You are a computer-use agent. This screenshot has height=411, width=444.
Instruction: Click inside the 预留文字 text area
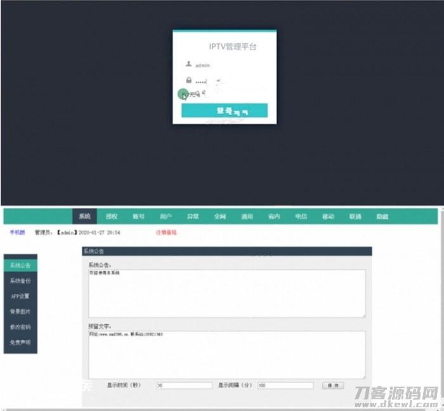point(227,355)
